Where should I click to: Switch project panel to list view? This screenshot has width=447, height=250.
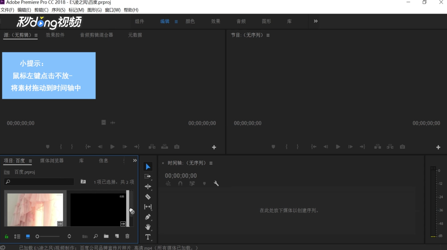click(x=17, y=237)
